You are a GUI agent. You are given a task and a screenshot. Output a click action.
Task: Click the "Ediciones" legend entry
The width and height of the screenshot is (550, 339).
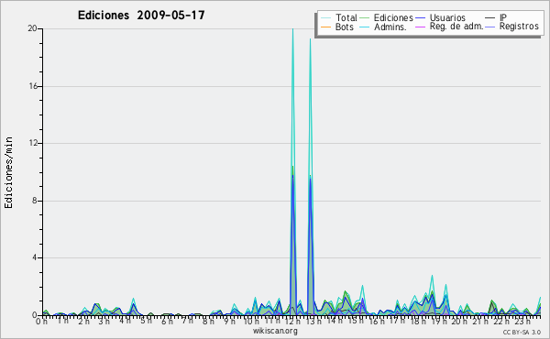tap(393, 17)
